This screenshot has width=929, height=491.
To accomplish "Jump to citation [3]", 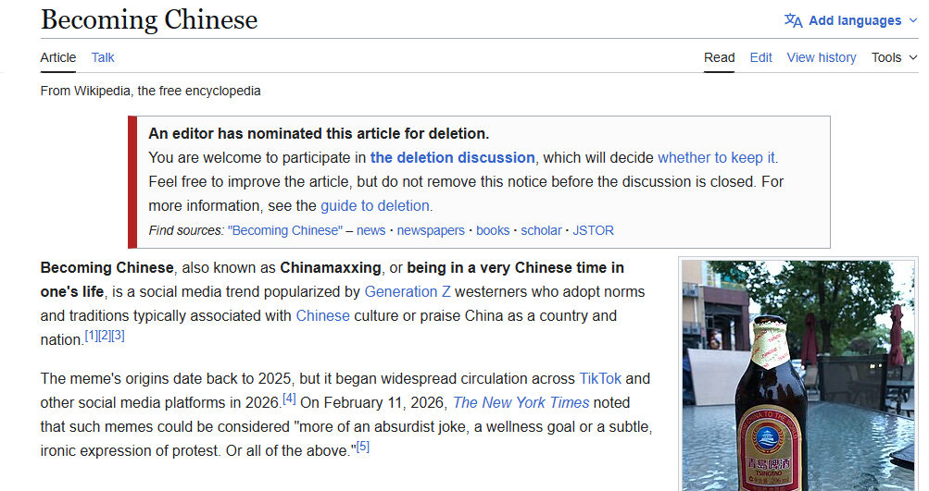I will click(118, 336).
